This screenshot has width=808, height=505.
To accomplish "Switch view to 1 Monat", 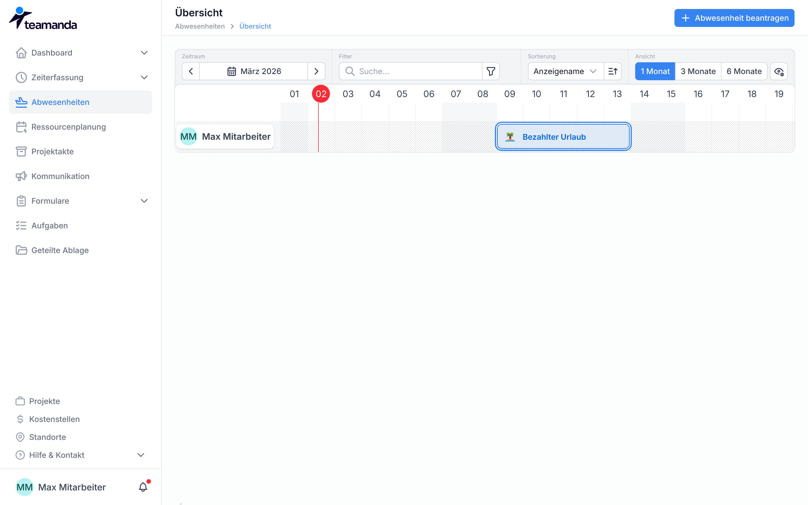I will point(655,71).
